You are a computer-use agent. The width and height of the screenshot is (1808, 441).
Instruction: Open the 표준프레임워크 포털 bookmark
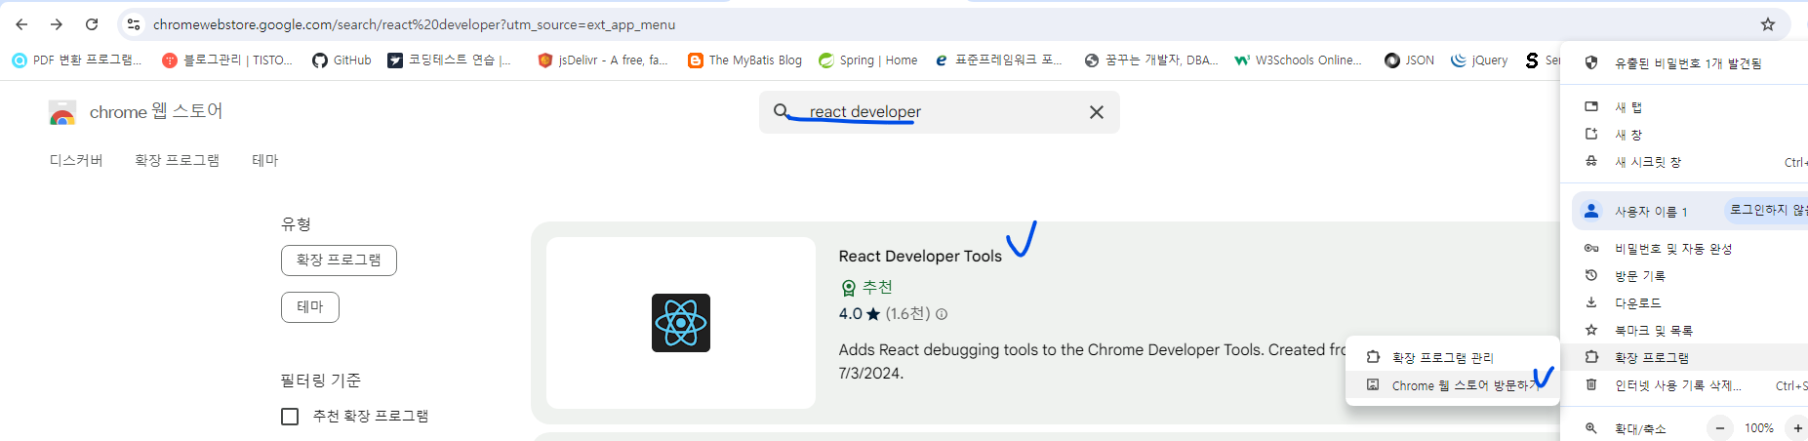[x=998, y=60]
